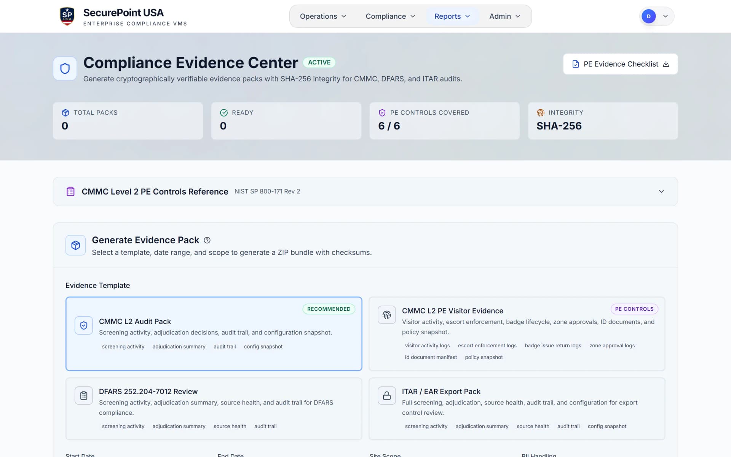Click the Total Packs cube icon
Image resolution: width=731 pixels, height=457 pixels.
coord(65,113)
